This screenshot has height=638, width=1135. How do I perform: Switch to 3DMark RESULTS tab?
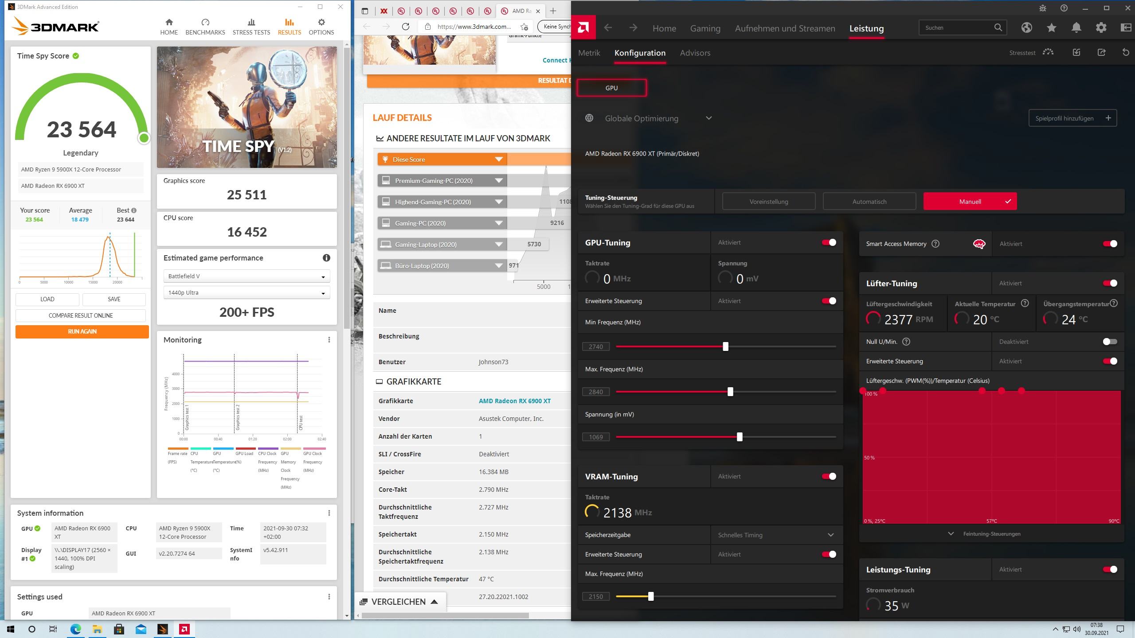pyautogui.click(x=289, y=27)
